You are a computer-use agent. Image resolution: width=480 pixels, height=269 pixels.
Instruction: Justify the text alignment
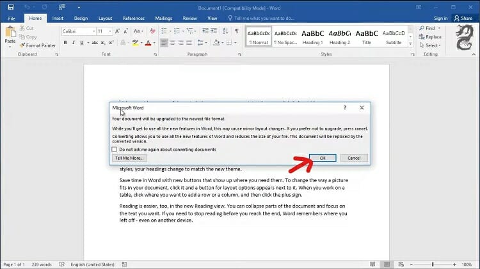[189, 42]
